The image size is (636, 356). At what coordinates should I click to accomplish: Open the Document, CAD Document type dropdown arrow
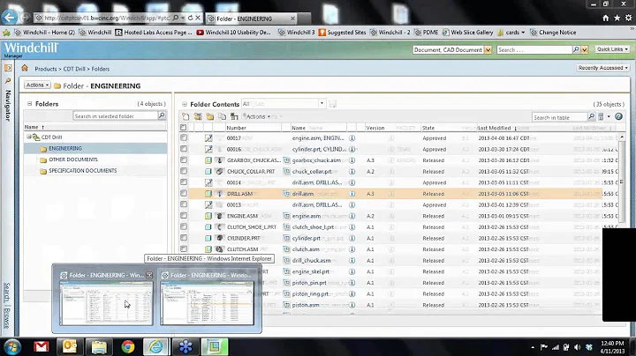click(488, 49)
